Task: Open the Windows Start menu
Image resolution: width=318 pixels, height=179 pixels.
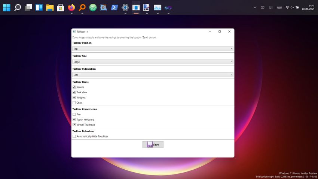Action: click(7, 7)
